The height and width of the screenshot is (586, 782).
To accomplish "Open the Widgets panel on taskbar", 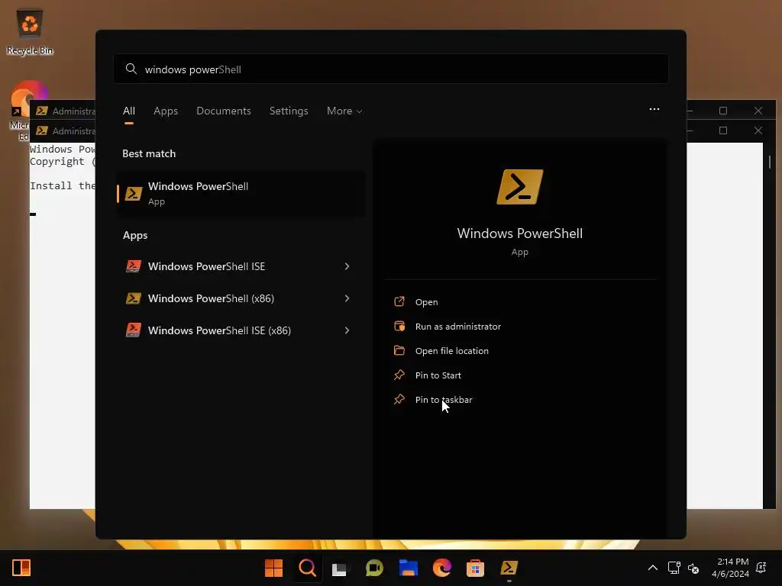I will [x=21, y=568].
